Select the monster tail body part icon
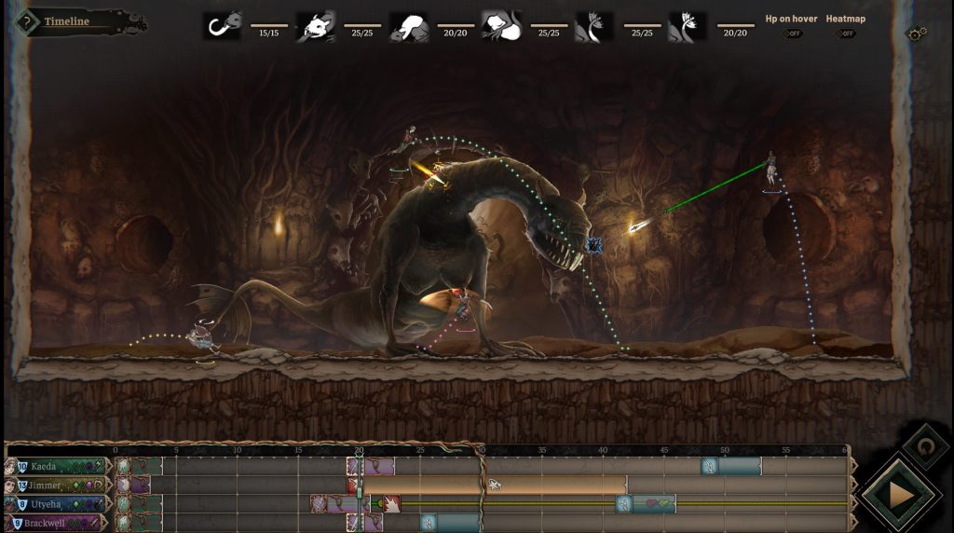Viewport: 954px width, 533px height. point(223,25)
